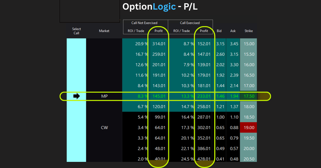321x168 pixels.
Task: Click the OptionLogic - P/L title
Action: [x=160, y=7]
